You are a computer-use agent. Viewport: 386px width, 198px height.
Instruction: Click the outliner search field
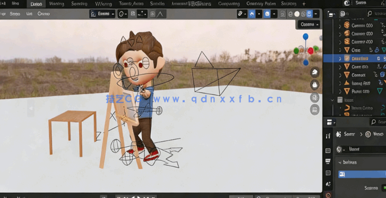point(376,14)
